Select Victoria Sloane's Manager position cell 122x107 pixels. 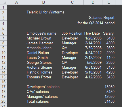[x=69, y=68]
